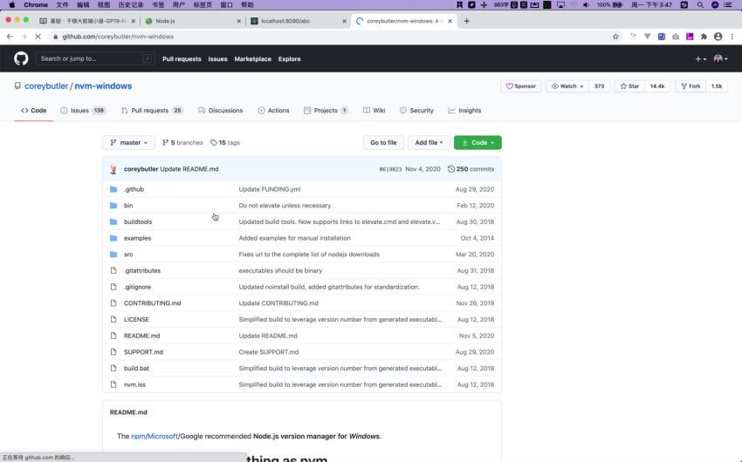Image resolution: width=742 pixels, height=462 pixels.
Task: Open the Apple menu
Action: (x=12, y=4)
